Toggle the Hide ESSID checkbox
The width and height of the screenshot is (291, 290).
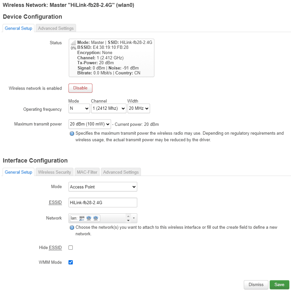point(70,248)
